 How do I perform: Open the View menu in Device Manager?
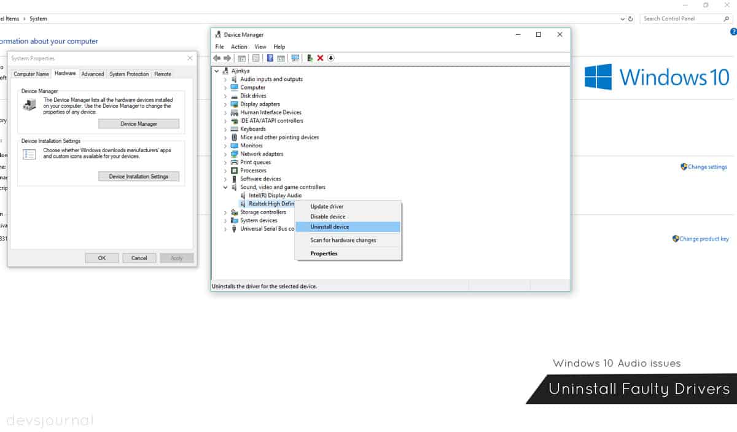click(x=260, y=47)
